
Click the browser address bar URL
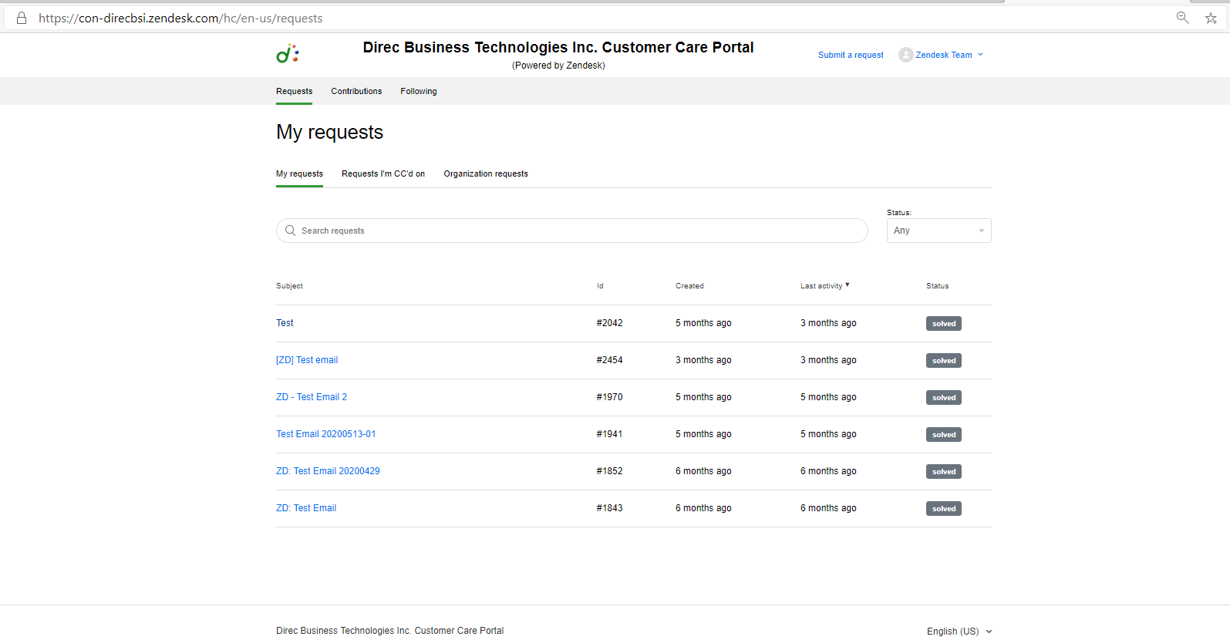(180, 18)
